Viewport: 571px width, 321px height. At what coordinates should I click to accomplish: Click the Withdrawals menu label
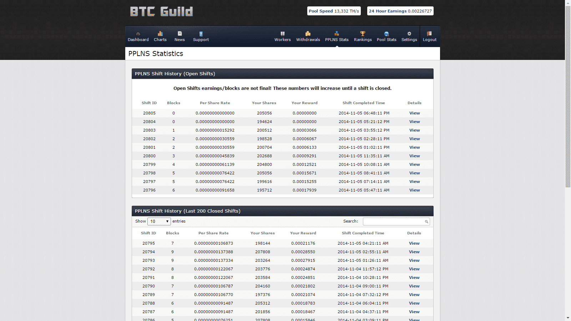(308, 40)
